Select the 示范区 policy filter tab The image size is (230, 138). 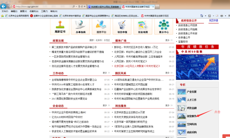[x=107, y=40]
